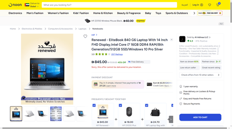Show next frequently bought together items

(171, 119)
